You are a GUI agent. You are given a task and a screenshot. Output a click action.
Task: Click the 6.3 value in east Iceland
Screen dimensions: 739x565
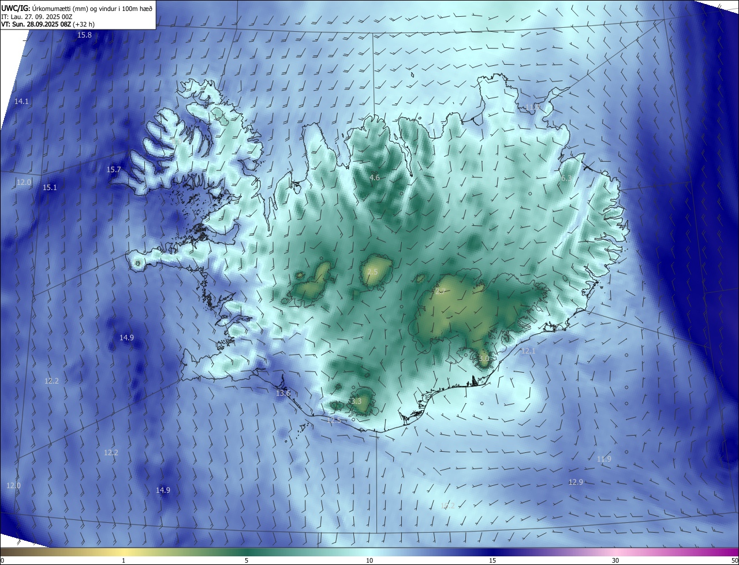566,179
